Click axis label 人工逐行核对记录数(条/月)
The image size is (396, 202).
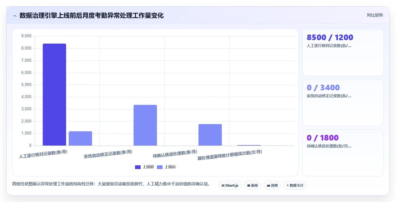pos(43,154)
